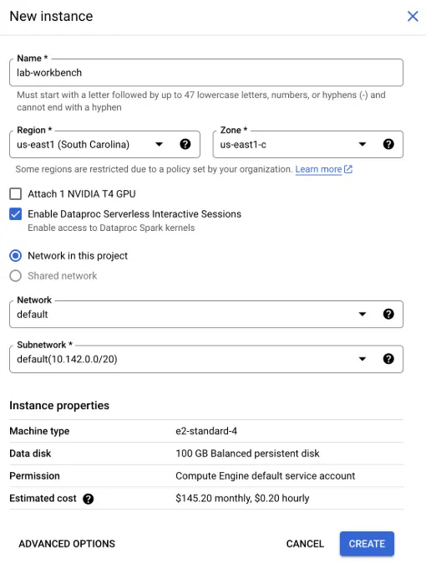Open the Region dropdown arrow

(159, 144)
